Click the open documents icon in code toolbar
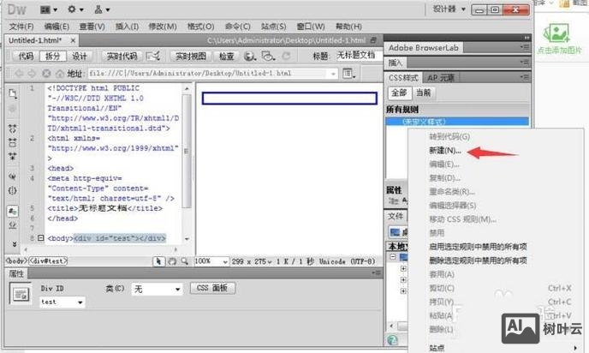This screenshot has height=353, width=589. 13,93
